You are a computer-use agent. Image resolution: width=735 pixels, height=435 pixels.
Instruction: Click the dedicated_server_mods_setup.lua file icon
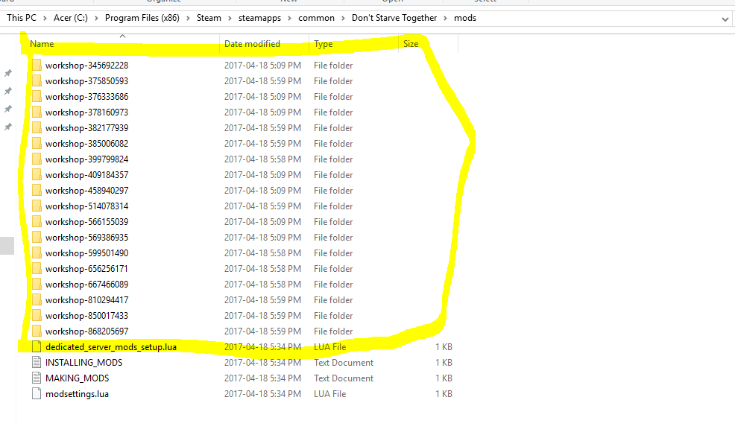click(x=37, y=347)
